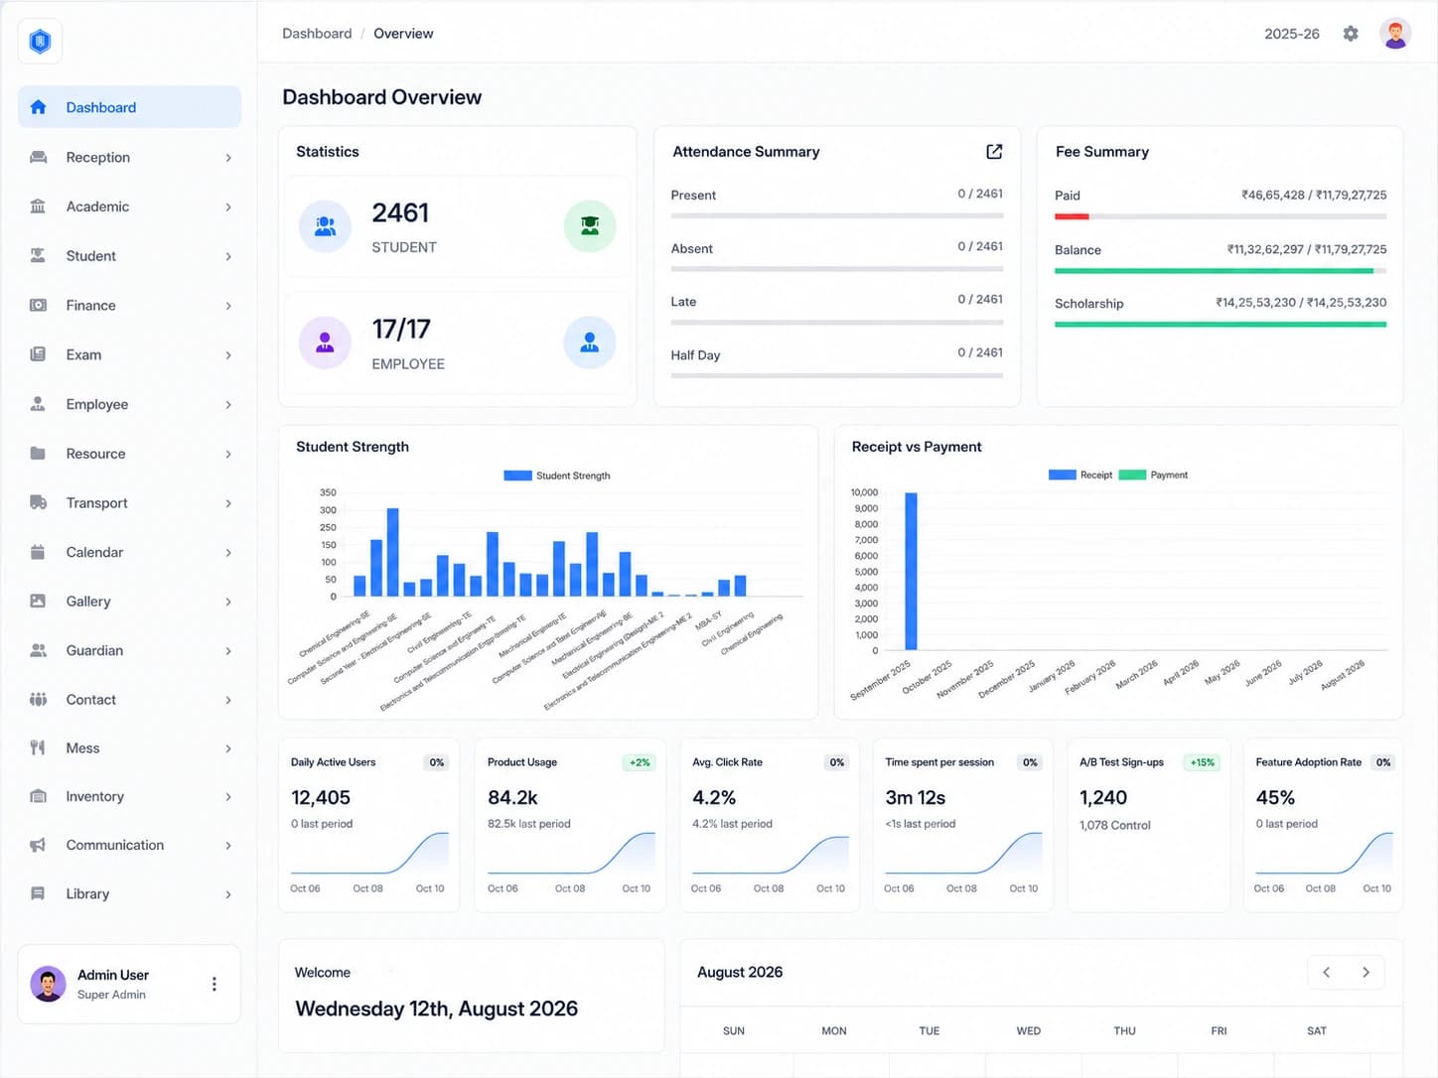Click the Overview breadcrumb

pyautogui.click(x=403, y=34)
